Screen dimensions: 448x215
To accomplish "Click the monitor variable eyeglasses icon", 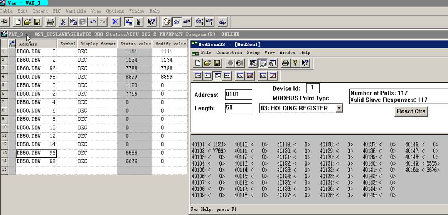I will tap(177, 22).
